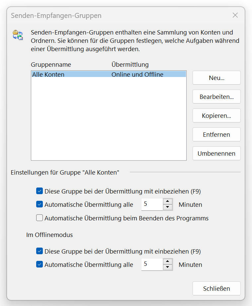Screen dimensions: 252x306
Task: Click the "Schließen" button
Action: tap(216, 289)
